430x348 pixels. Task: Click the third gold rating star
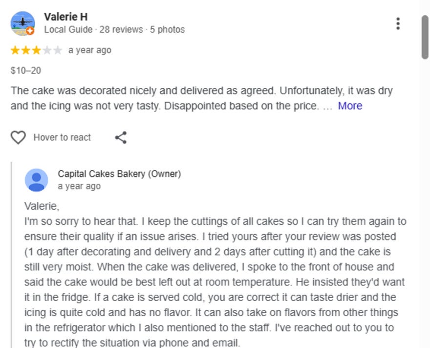point(37,50)
